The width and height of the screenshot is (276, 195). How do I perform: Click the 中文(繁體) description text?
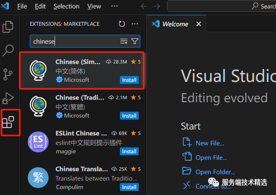[70, 107]
